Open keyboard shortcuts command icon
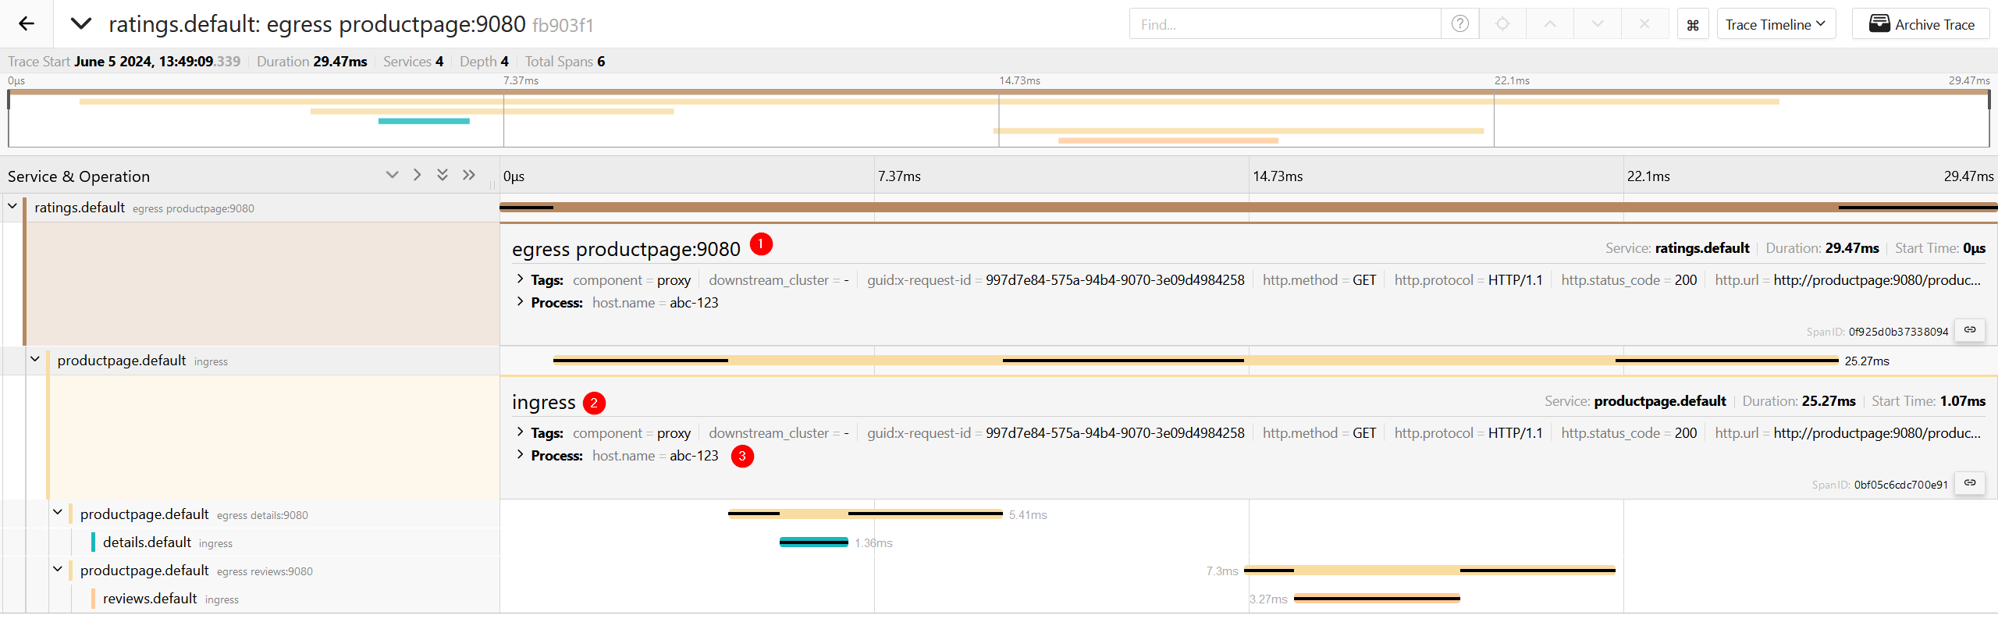 [1693, 25]
